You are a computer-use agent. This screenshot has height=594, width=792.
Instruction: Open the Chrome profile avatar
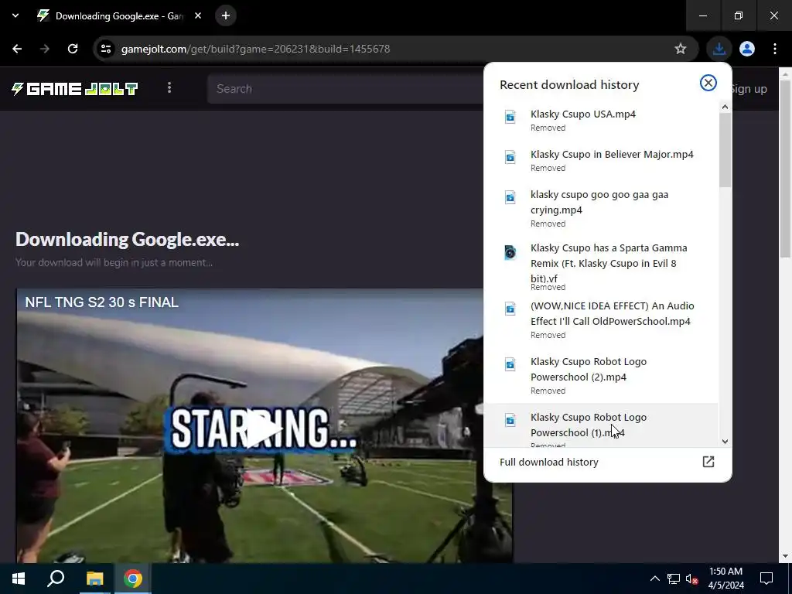[747, 49]
